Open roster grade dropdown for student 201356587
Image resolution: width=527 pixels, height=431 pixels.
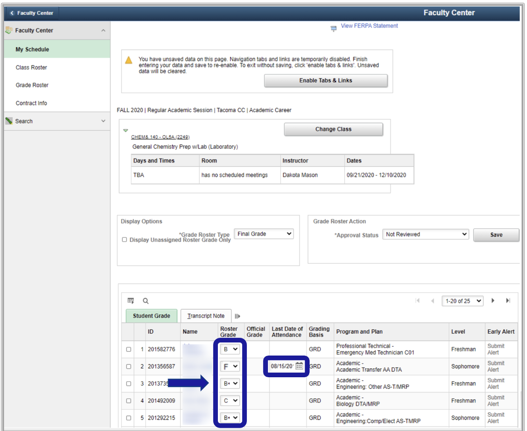230,366
